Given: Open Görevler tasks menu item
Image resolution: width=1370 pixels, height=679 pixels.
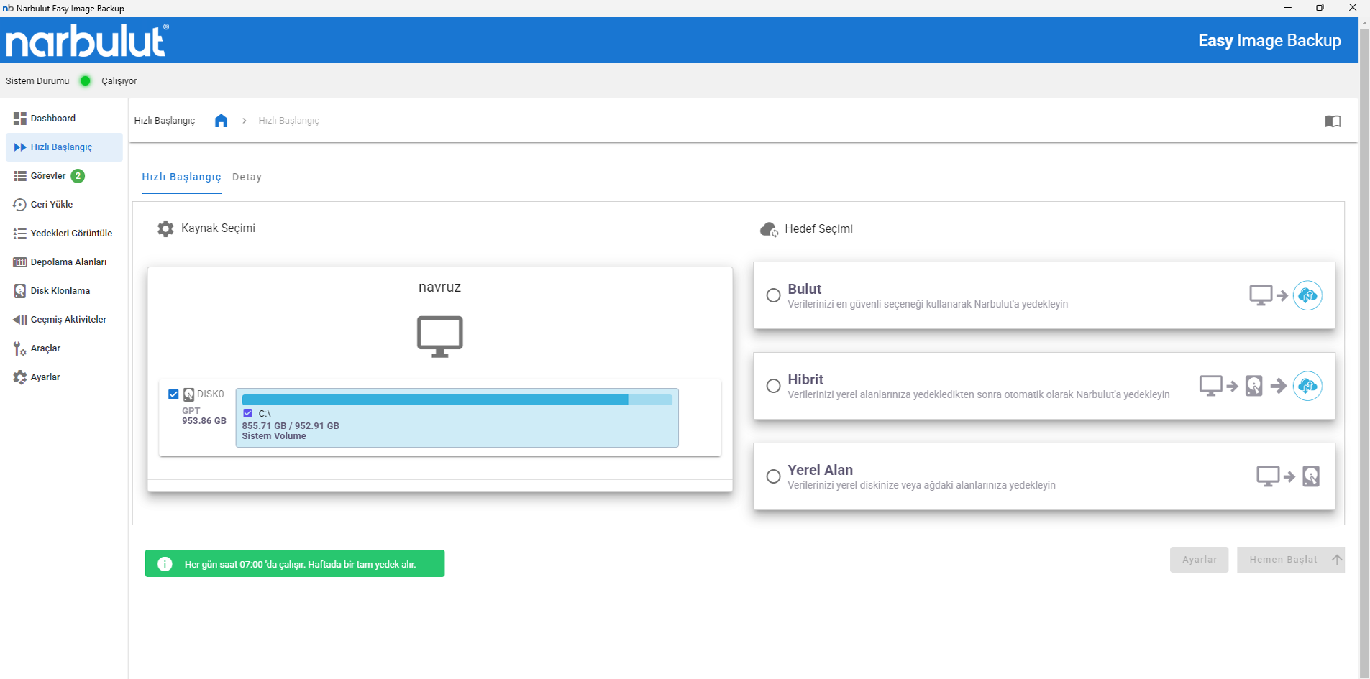Looking at the screenshot, I should 48,176.
